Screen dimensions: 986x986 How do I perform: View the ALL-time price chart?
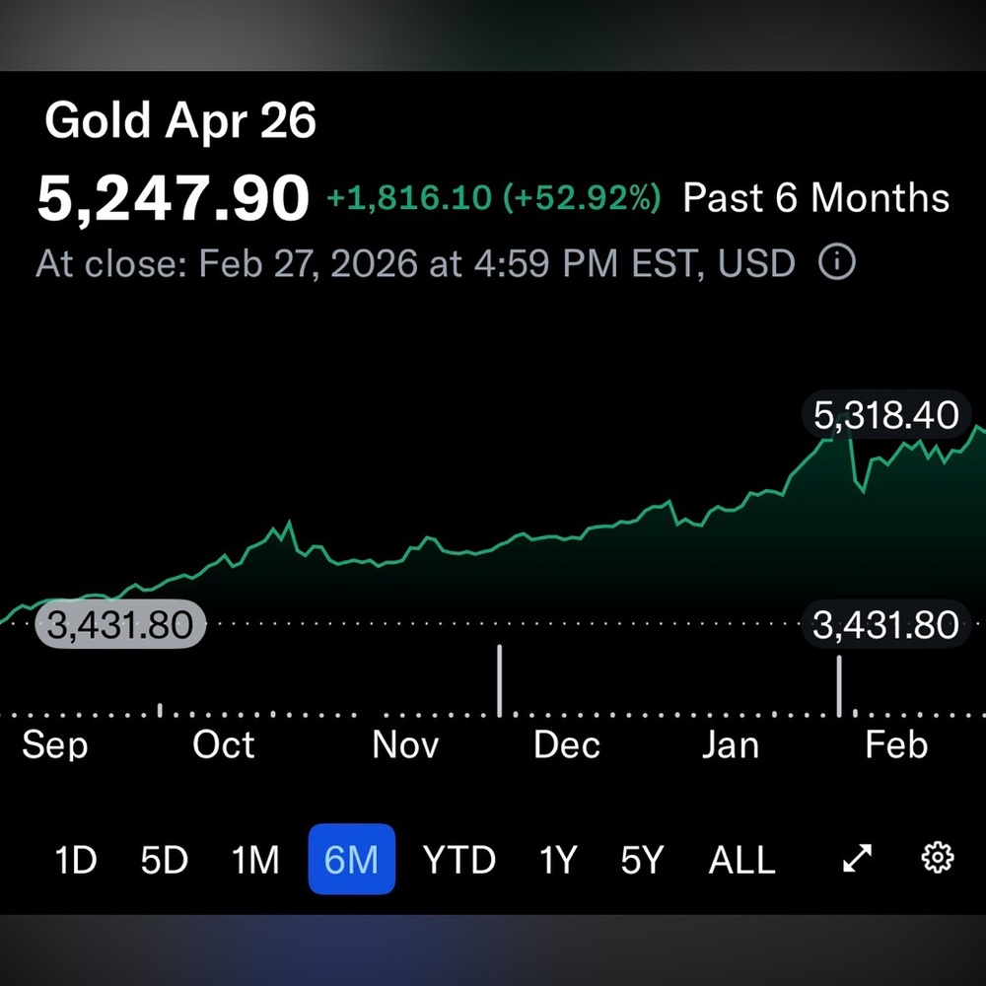tap(740, 860)
